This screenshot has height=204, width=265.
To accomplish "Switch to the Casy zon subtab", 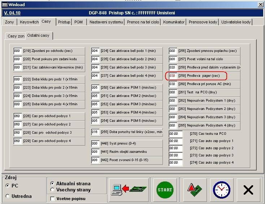I will click(x=16, y=36).
